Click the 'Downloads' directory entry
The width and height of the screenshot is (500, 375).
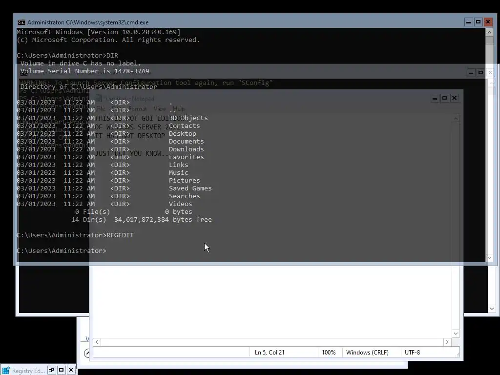[186, 149]
